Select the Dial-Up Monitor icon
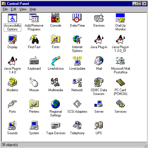This screenshot has width=148, height=148. point(120,18)
